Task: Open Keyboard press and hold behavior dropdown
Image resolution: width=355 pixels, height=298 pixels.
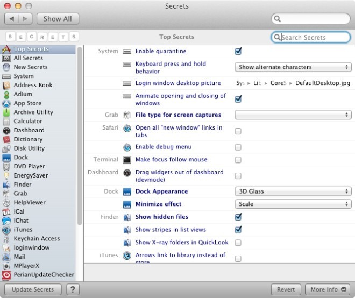Action: click(293, 67)
